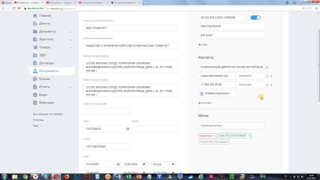
Task: Open the Товары sidebar section
Action: pos(45,47)
